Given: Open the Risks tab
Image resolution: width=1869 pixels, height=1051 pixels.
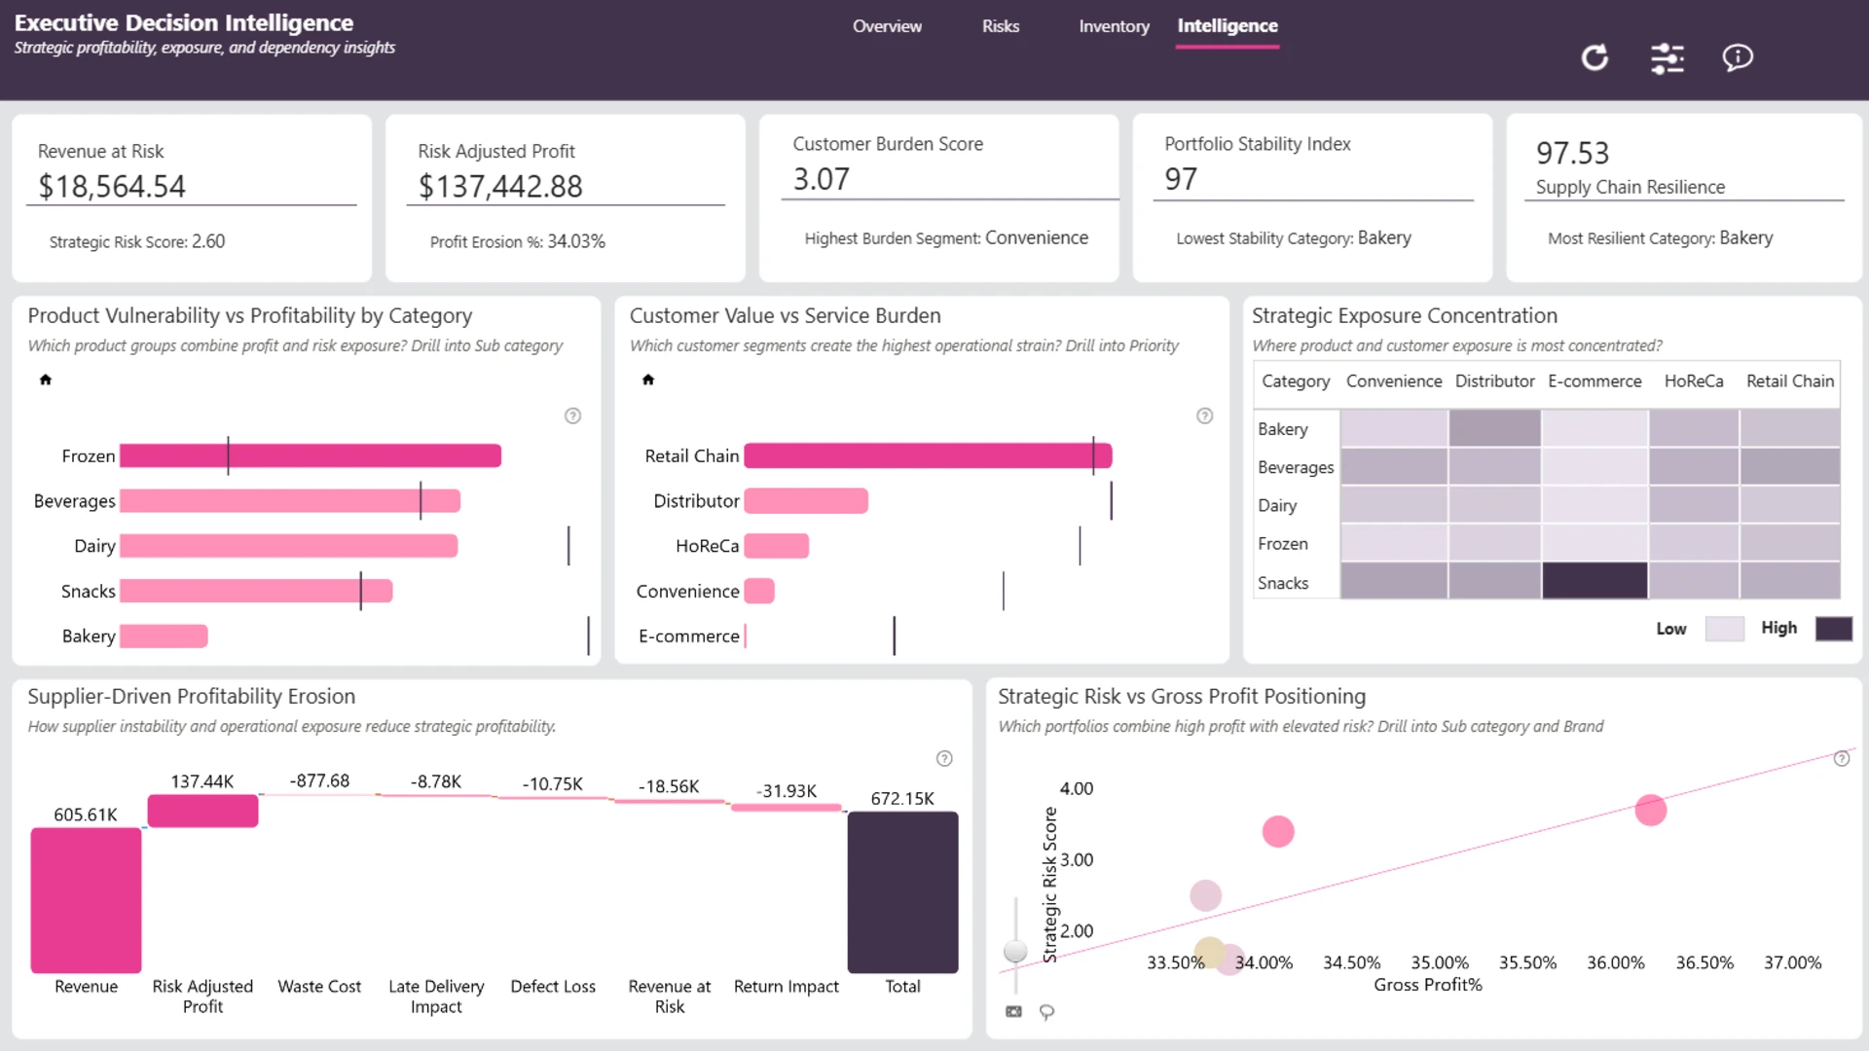Looking at the screenshot, I should coord(1001,26).
